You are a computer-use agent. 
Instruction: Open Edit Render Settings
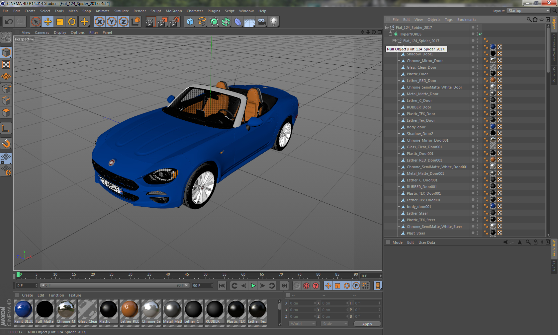[175, 22]
